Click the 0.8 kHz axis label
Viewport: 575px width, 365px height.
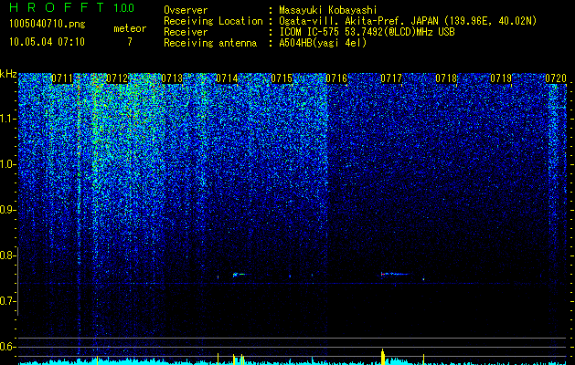pos(8,255)
